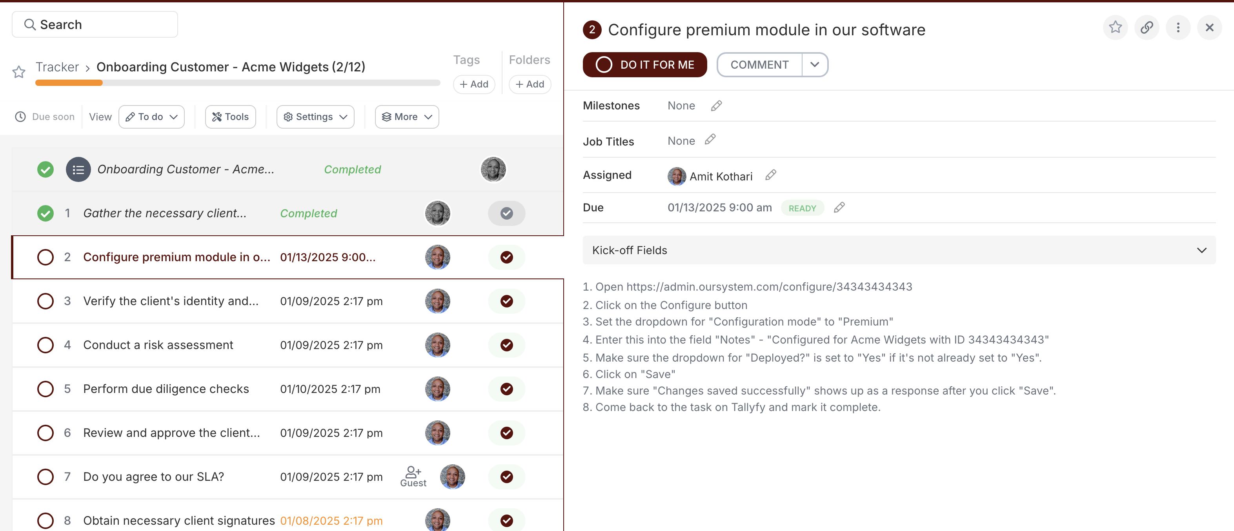1234x531 pixels.
Task: Select the Settings menu item
Action: 315,116
